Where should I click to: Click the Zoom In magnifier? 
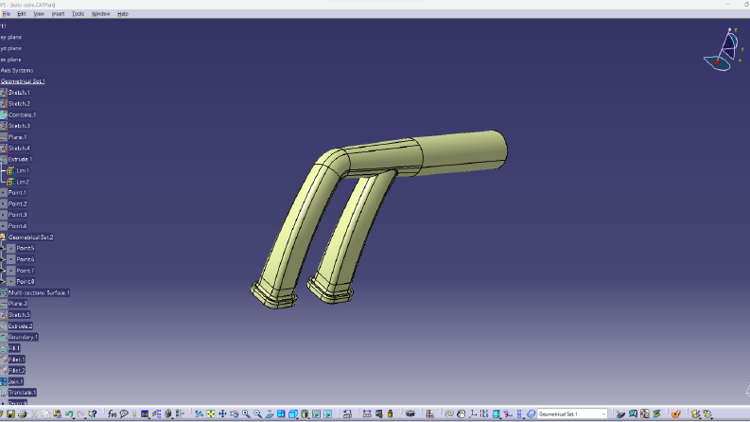246,413
